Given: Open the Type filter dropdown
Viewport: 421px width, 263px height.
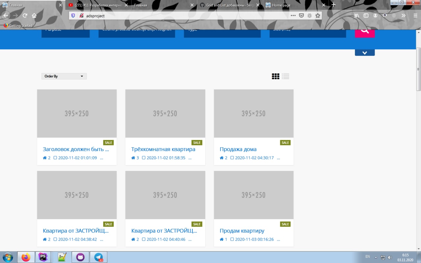Looking at the screenshot, I should point(222,33).
